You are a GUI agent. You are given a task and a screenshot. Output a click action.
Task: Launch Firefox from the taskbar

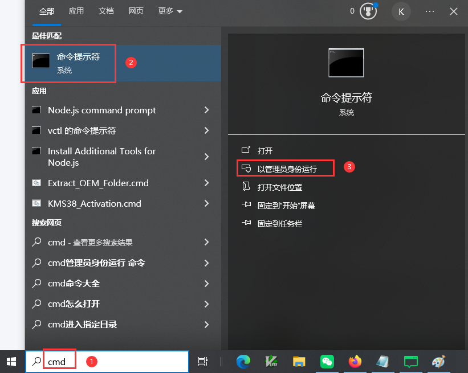tap(355, 361)
